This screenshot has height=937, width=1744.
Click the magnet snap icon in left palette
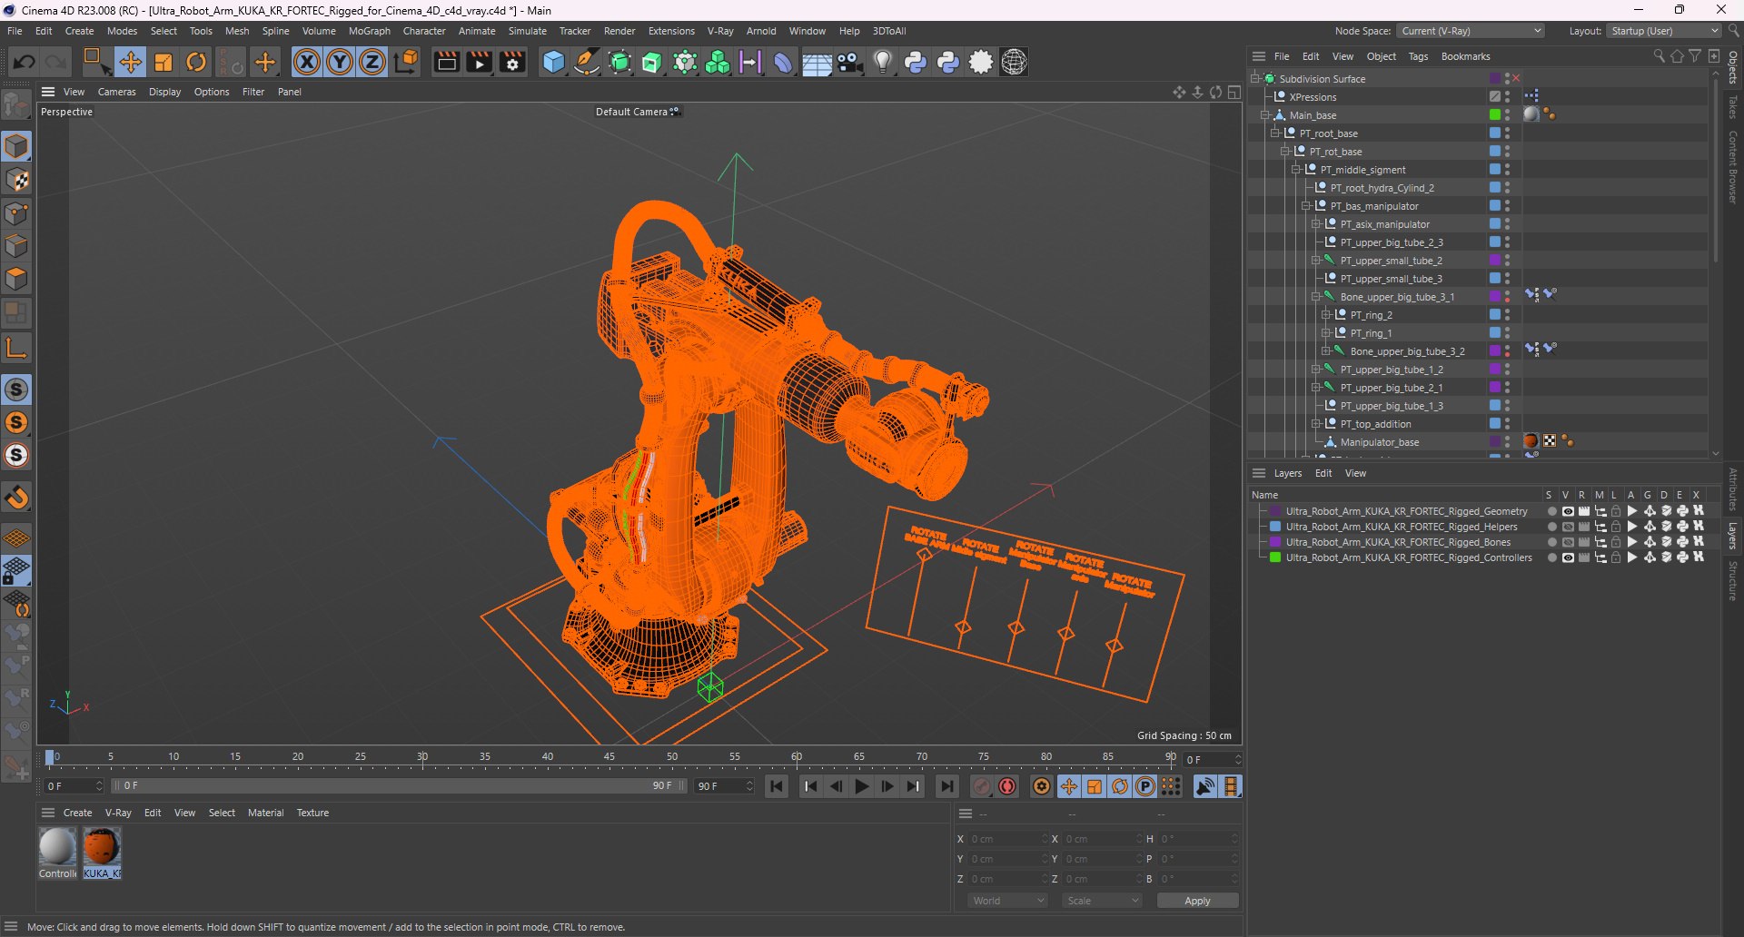click(x=16, y=498)
